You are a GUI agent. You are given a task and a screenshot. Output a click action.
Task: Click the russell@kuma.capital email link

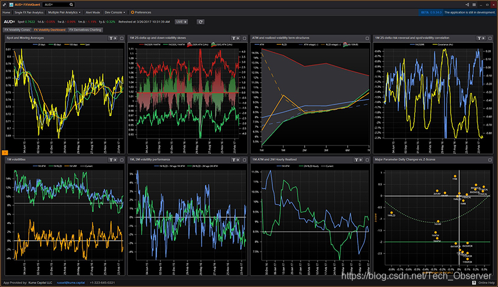click(71, 282)
